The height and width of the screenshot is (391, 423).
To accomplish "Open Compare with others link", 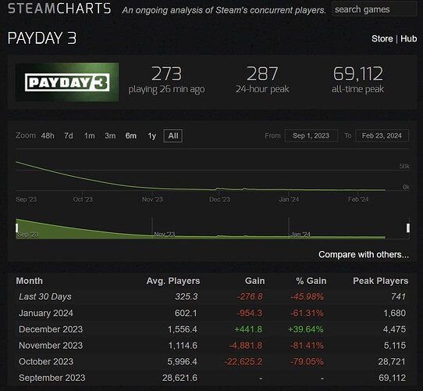I will (364, 254).
